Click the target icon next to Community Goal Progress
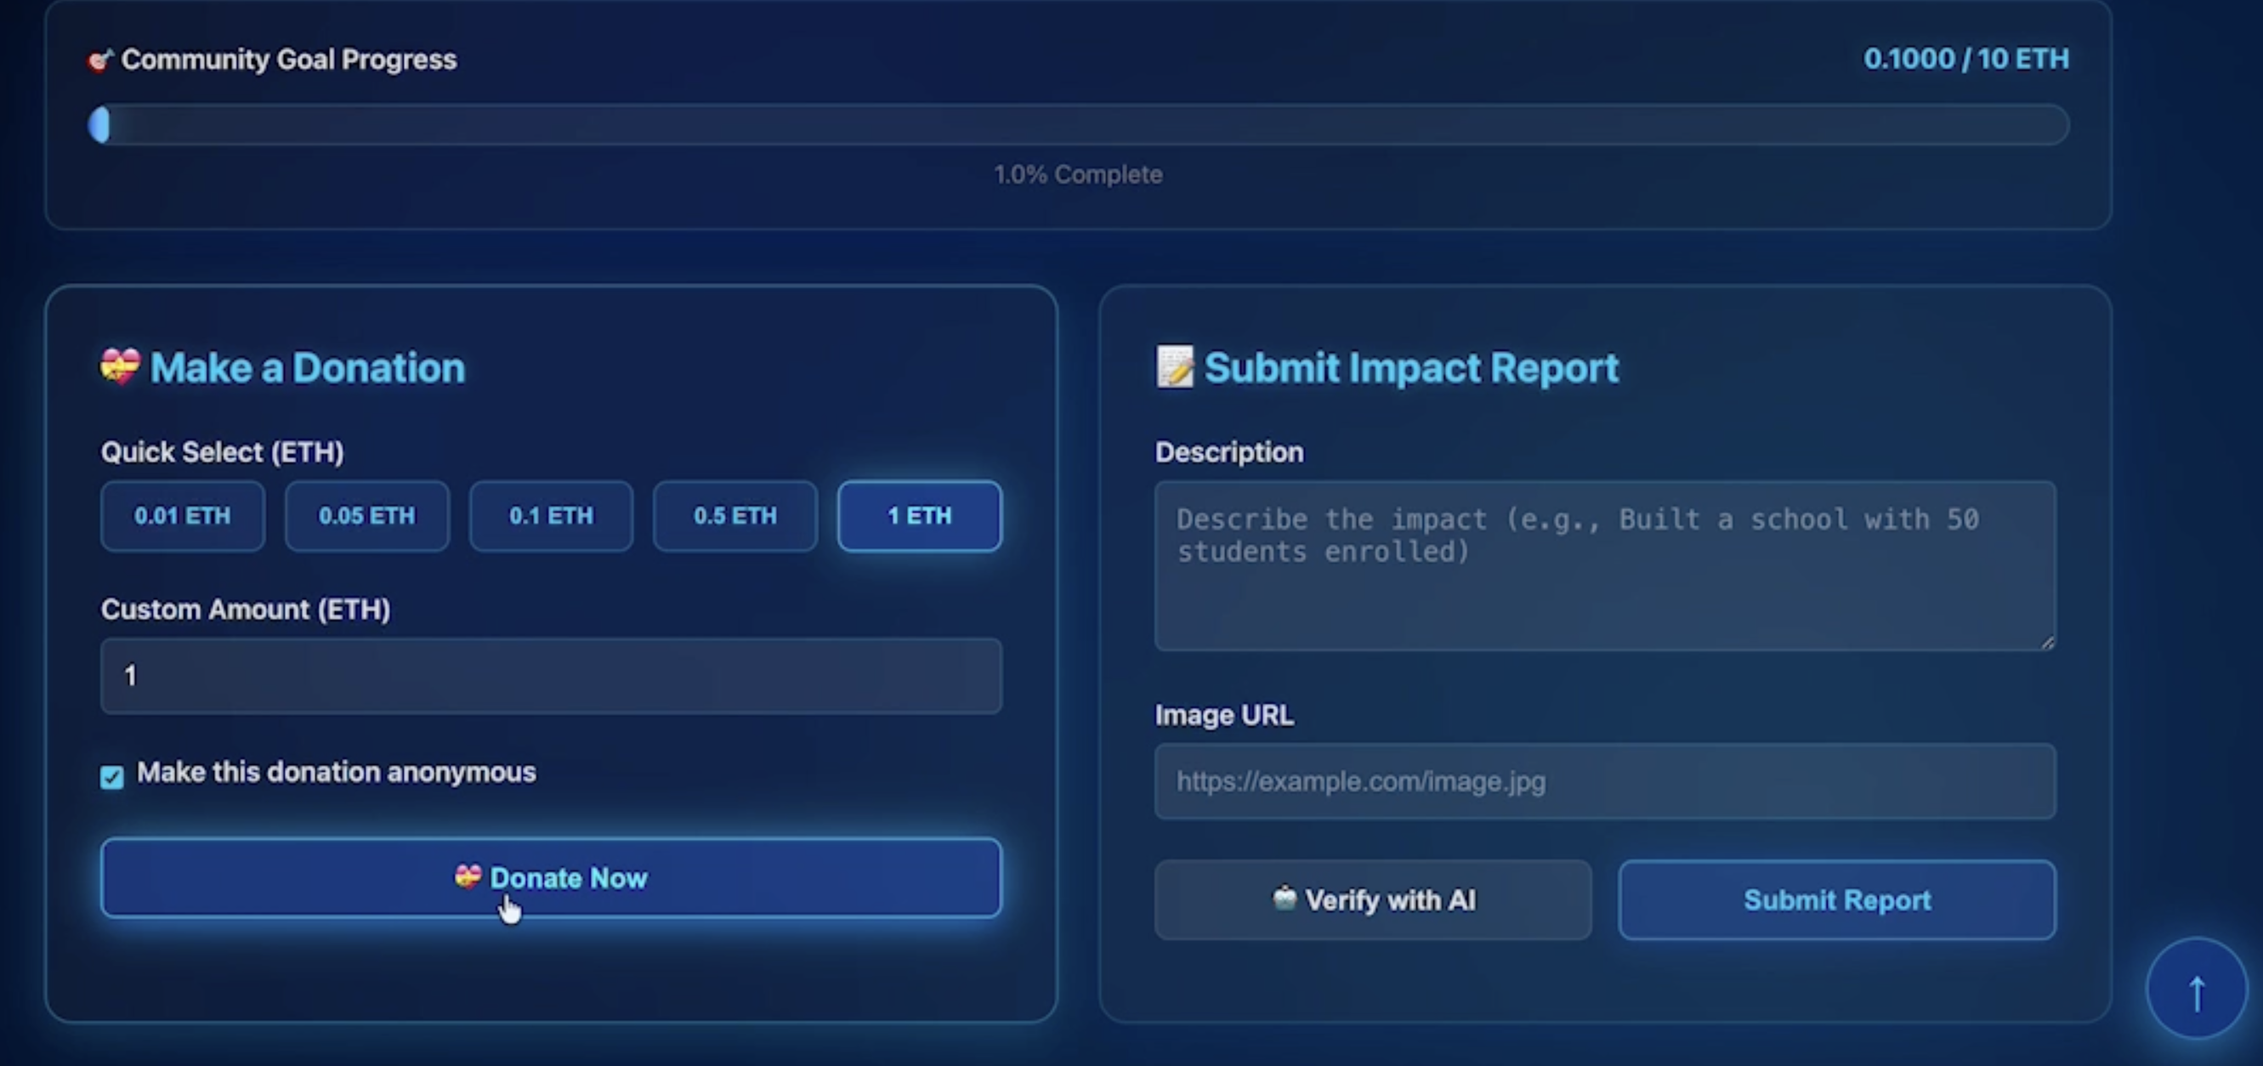This screenshot has height=1066, width=2263. point(99,60)
